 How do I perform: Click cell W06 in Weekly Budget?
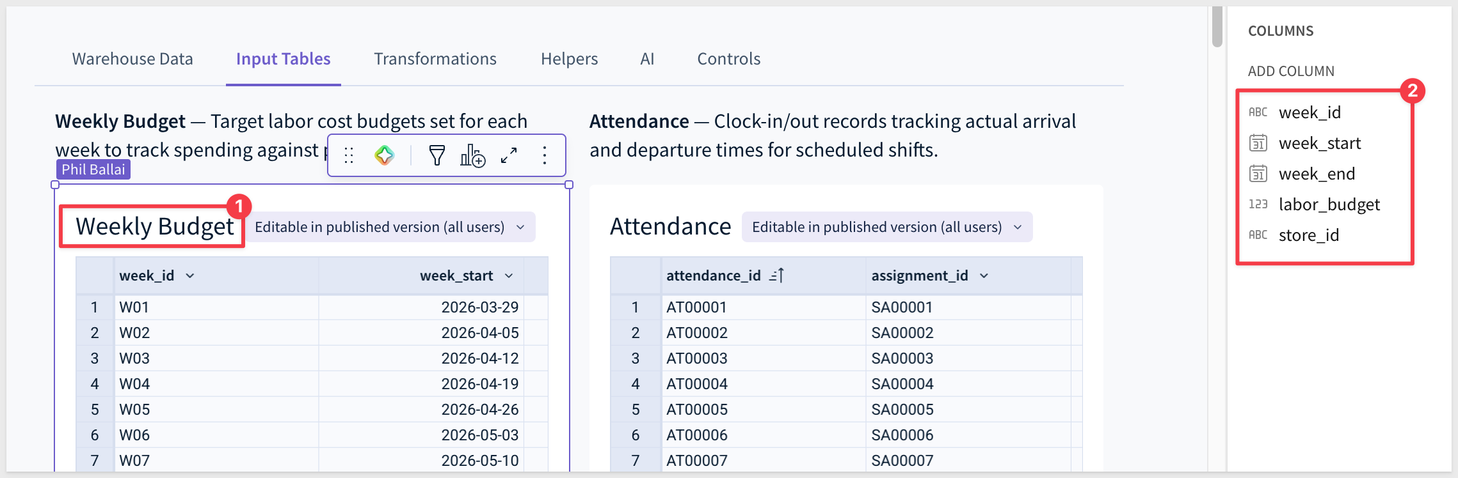point(216,435)
